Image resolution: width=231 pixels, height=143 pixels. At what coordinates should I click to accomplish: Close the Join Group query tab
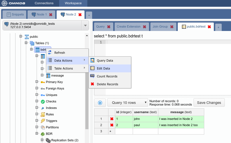[x=171, y=27]
